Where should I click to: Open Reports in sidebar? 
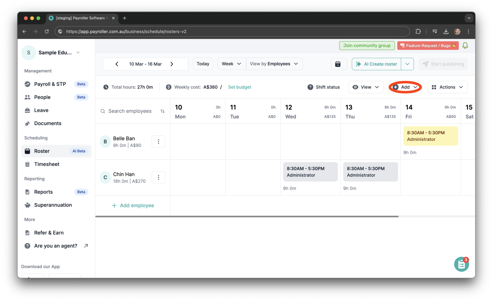click(56, 192)
